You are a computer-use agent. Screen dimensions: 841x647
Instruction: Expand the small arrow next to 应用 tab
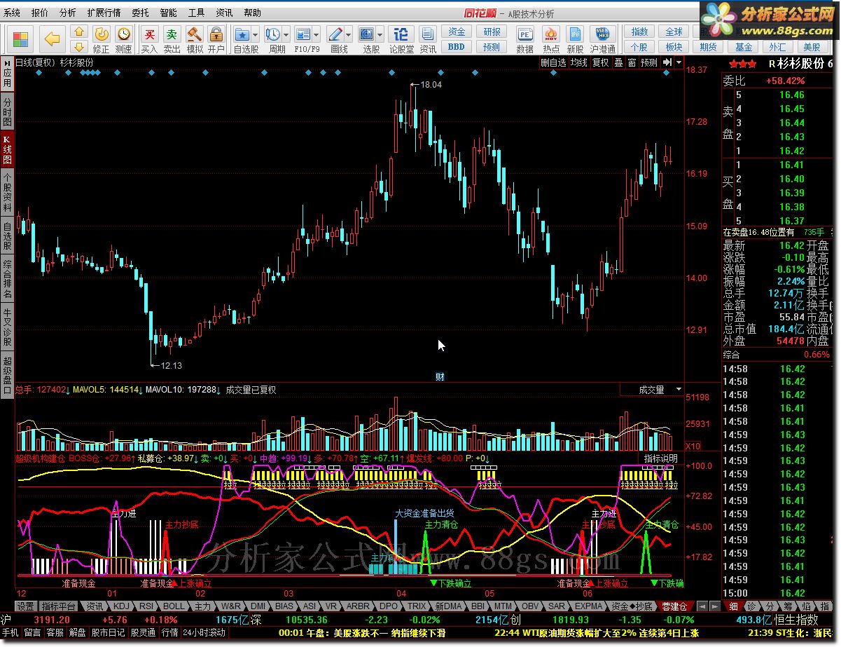7,62
